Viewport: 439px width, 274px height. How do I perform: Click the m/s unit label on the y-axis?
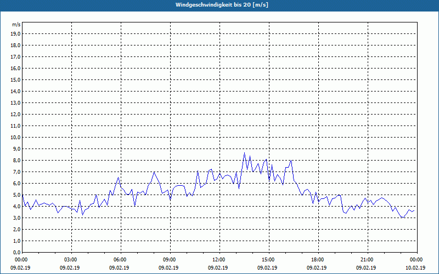[x=16, y=25]
